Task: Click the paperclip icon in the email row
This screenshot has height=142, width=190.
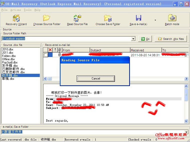Action: click(59, 54)
